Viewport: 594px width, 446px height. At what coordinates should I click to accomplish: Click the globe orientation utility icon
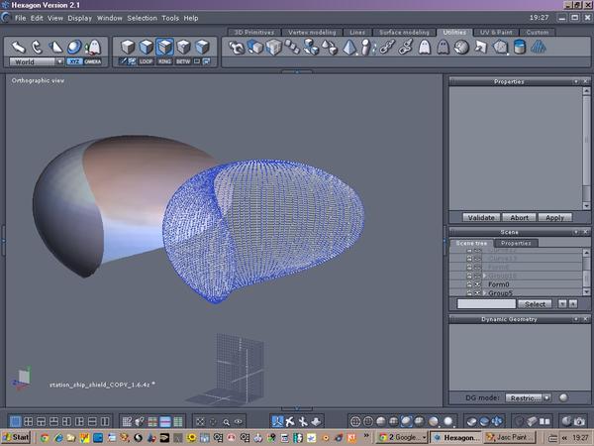point(461,48)
